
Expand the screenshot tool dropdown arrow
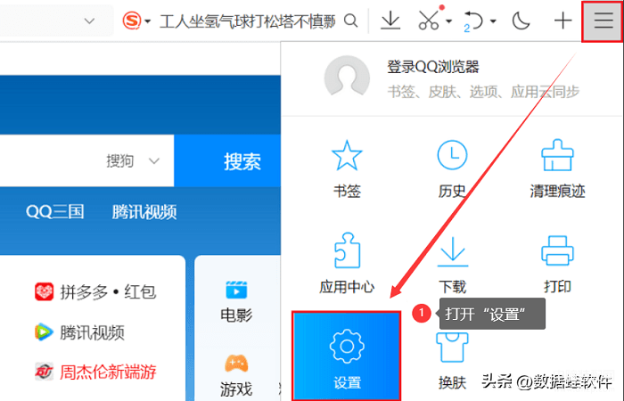click(x=449, y=21)
